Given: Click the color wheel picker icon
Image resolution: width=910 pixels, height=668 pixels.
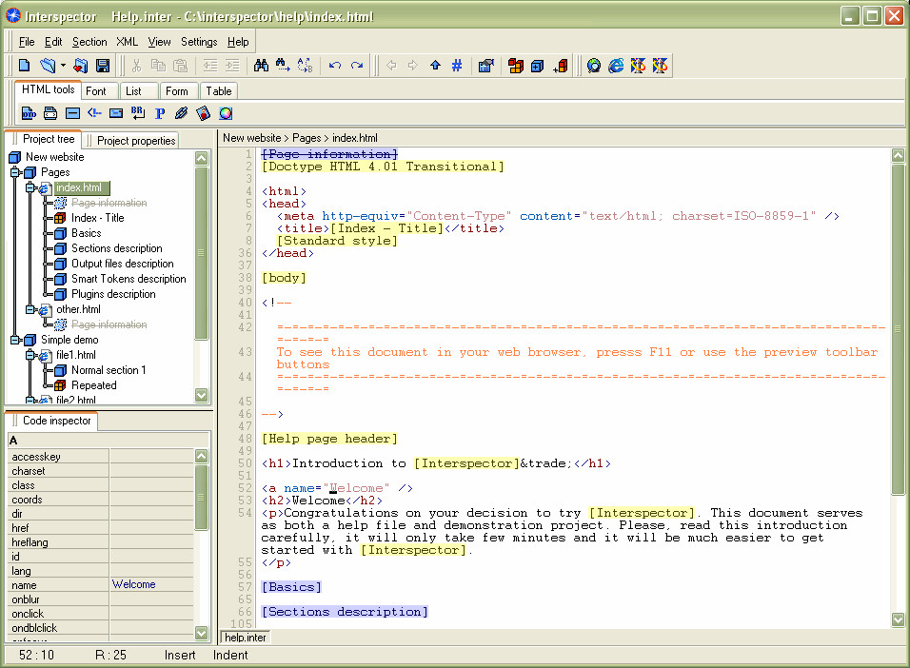Looking at the screenshot, I should pos(226,113).
